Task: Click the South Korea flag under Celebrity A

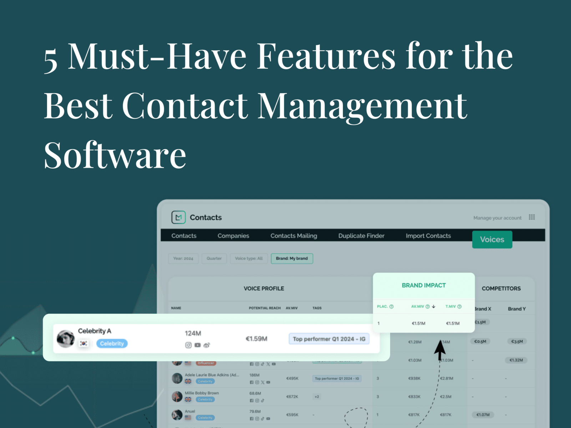Action: click(x=84, y=343)
